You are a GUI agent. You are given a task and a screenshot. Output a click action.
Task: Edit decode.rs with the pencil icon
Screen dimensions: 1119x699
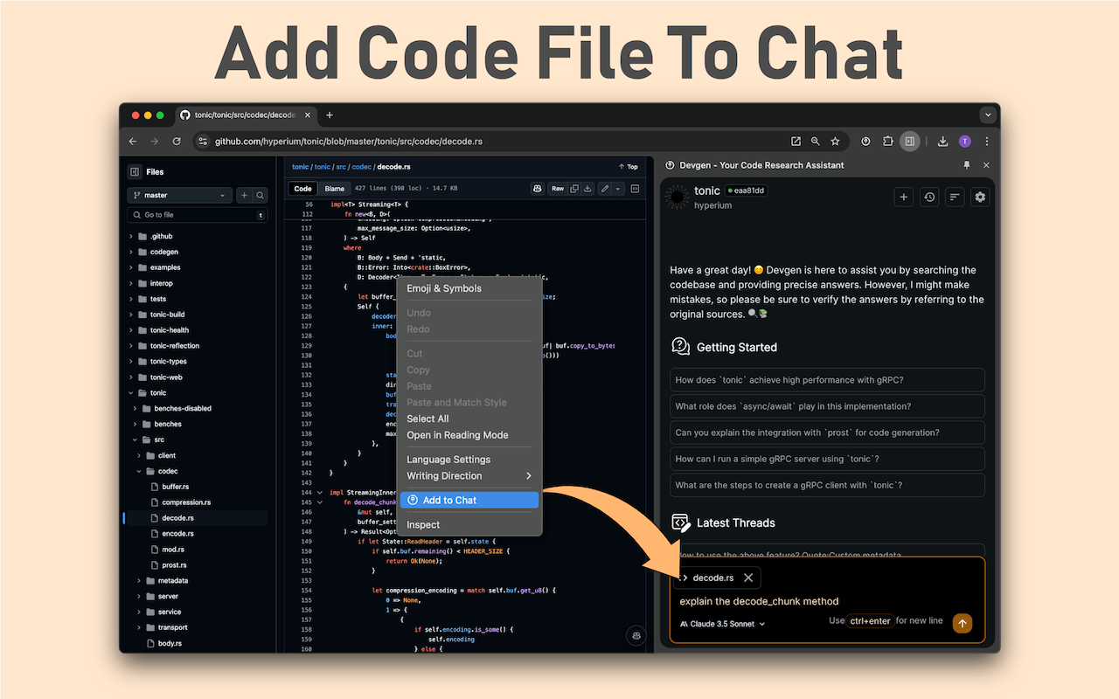point(605,189)
